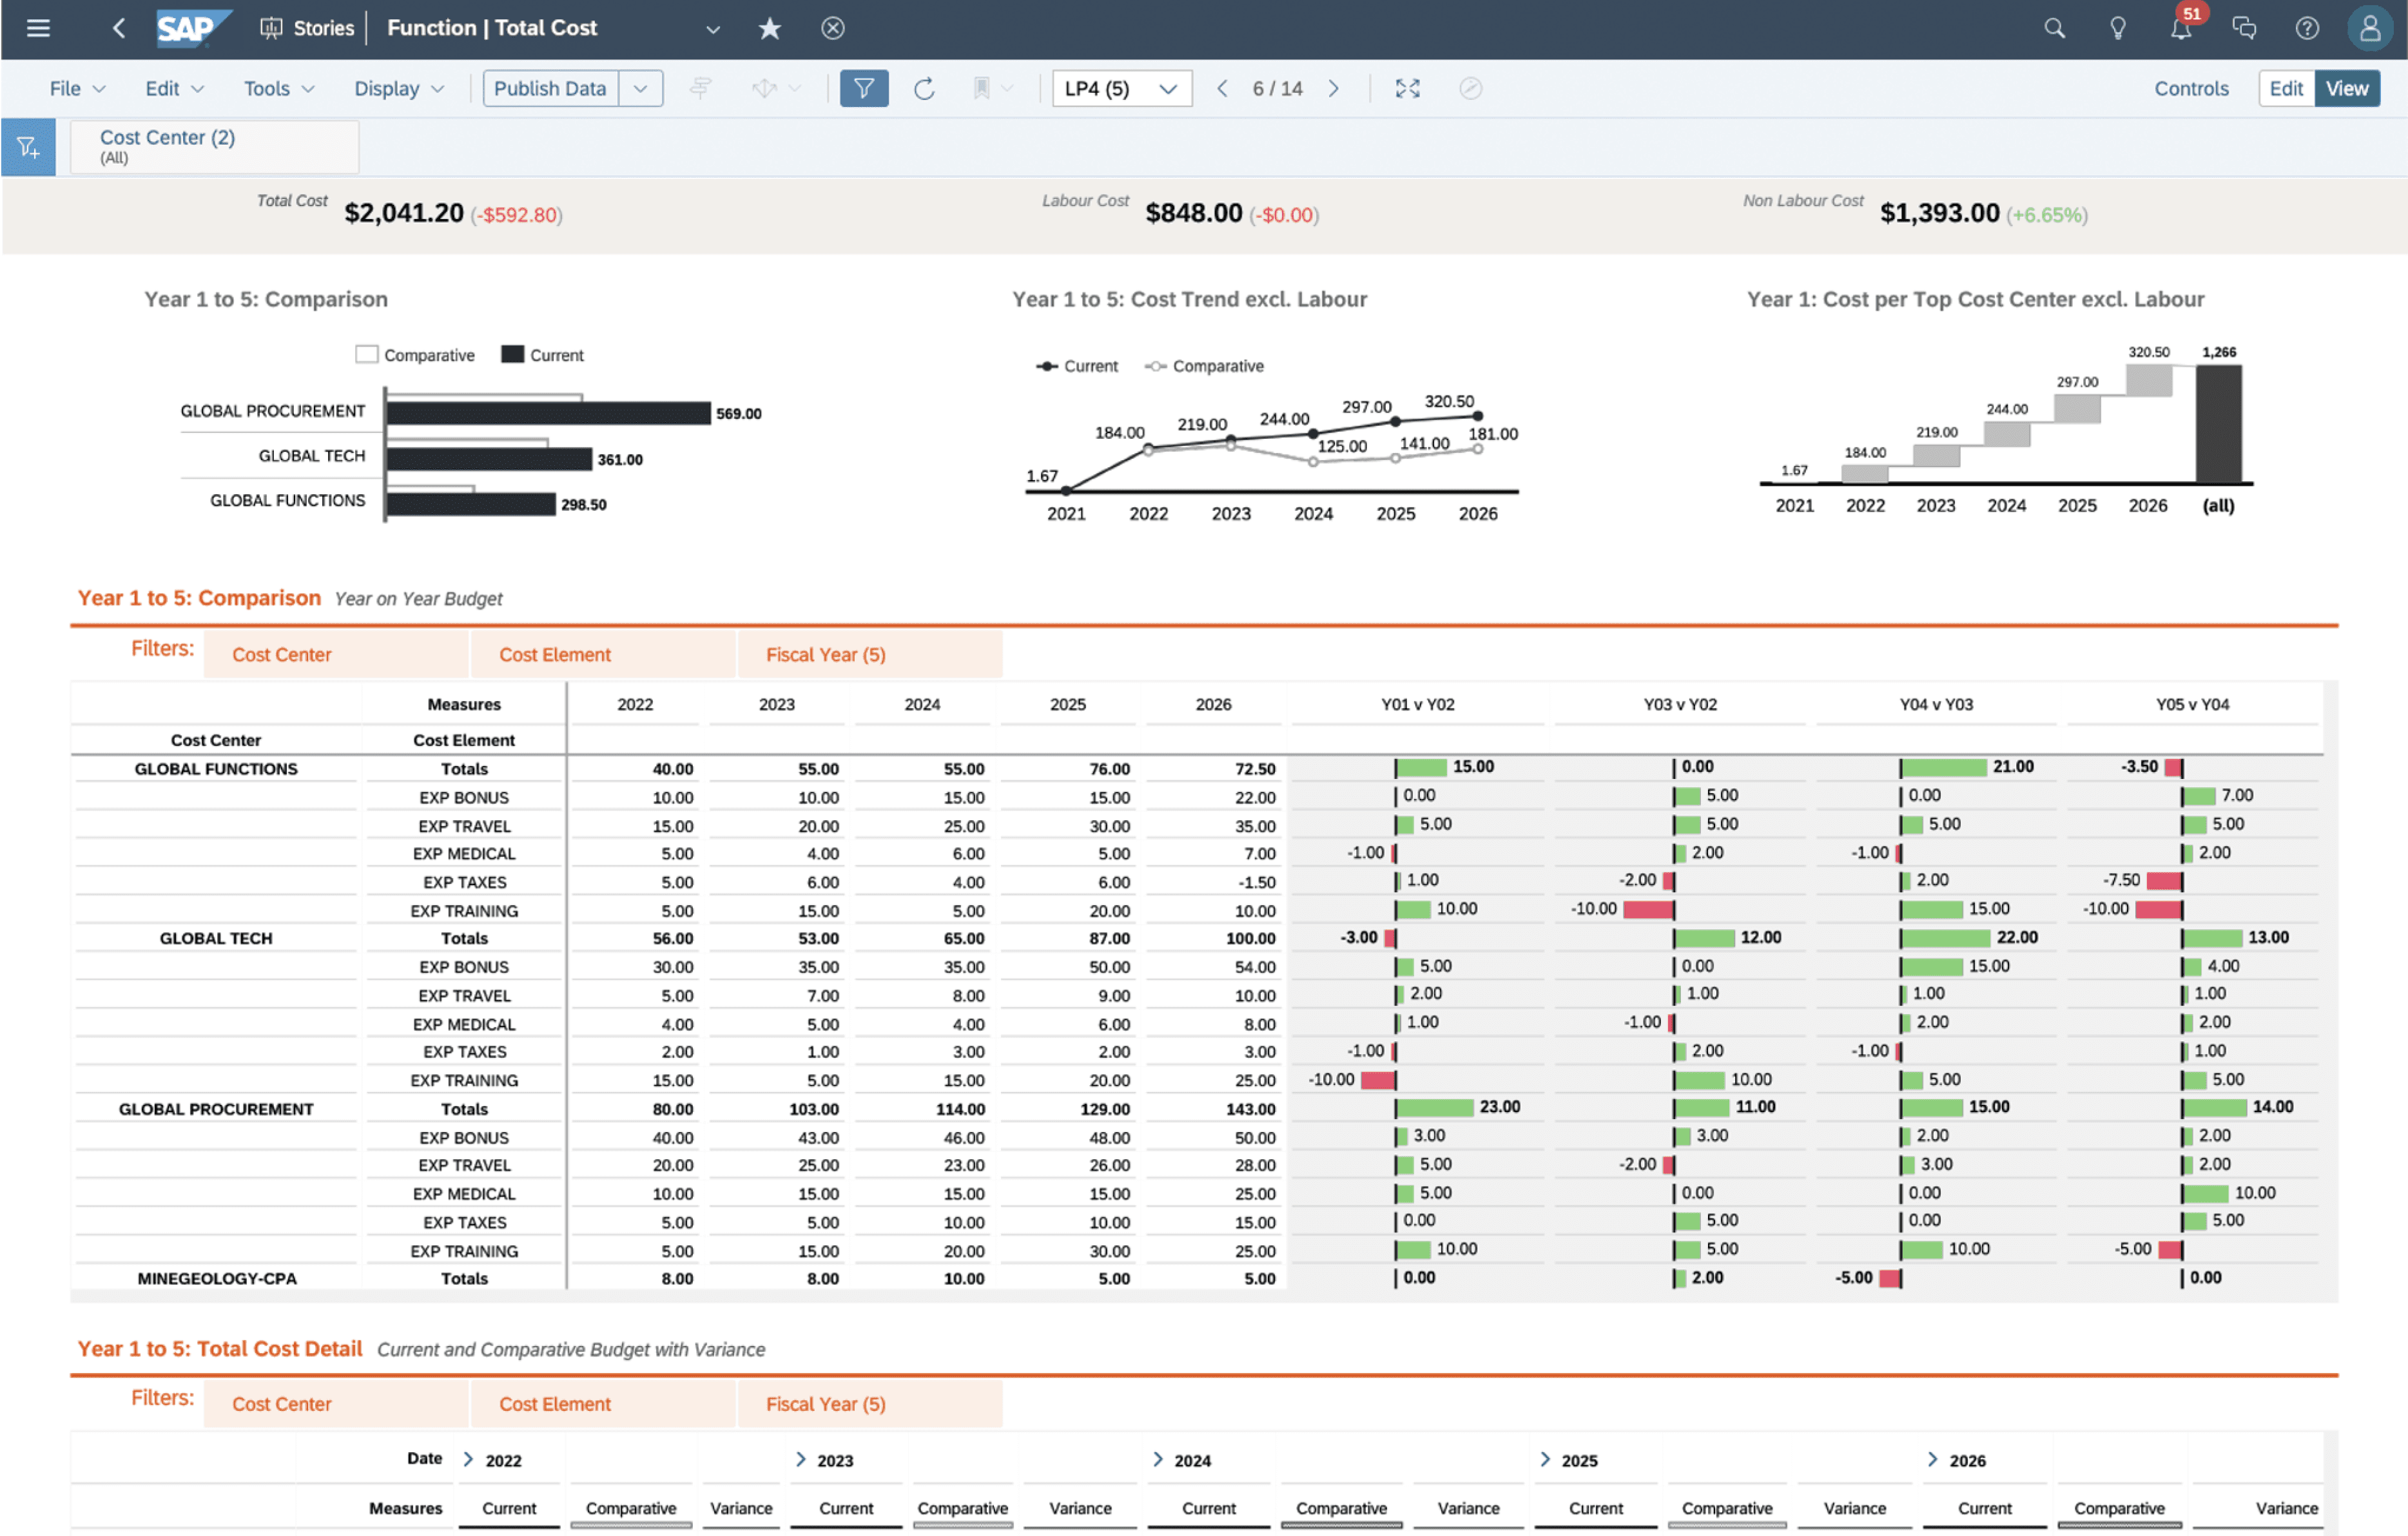
Task: Click the Controls link
Action: pyautogui.click(x=2191, y=89)
